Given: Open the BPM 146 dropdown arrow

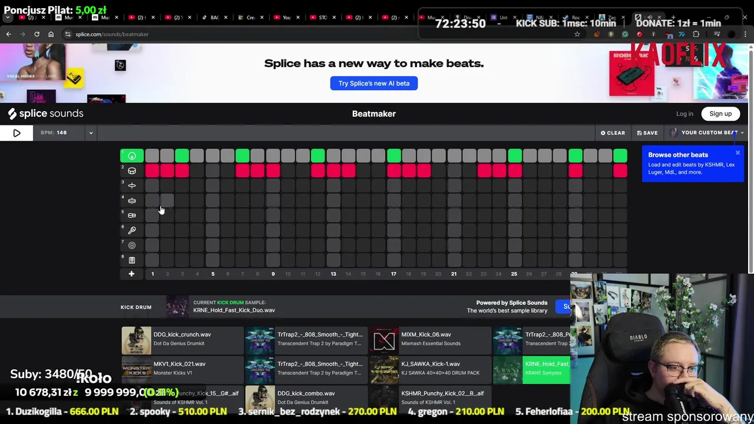Looking at the screenshot, I should [x=91, y=133].
